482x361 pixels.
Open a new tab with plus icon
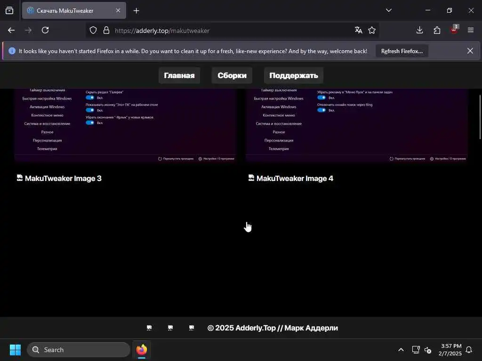pyautogui.click(x=136, y=11)
